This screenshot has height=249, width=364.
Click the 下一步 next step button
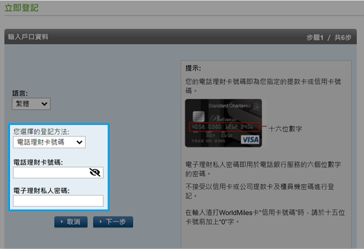pos(113,222)
